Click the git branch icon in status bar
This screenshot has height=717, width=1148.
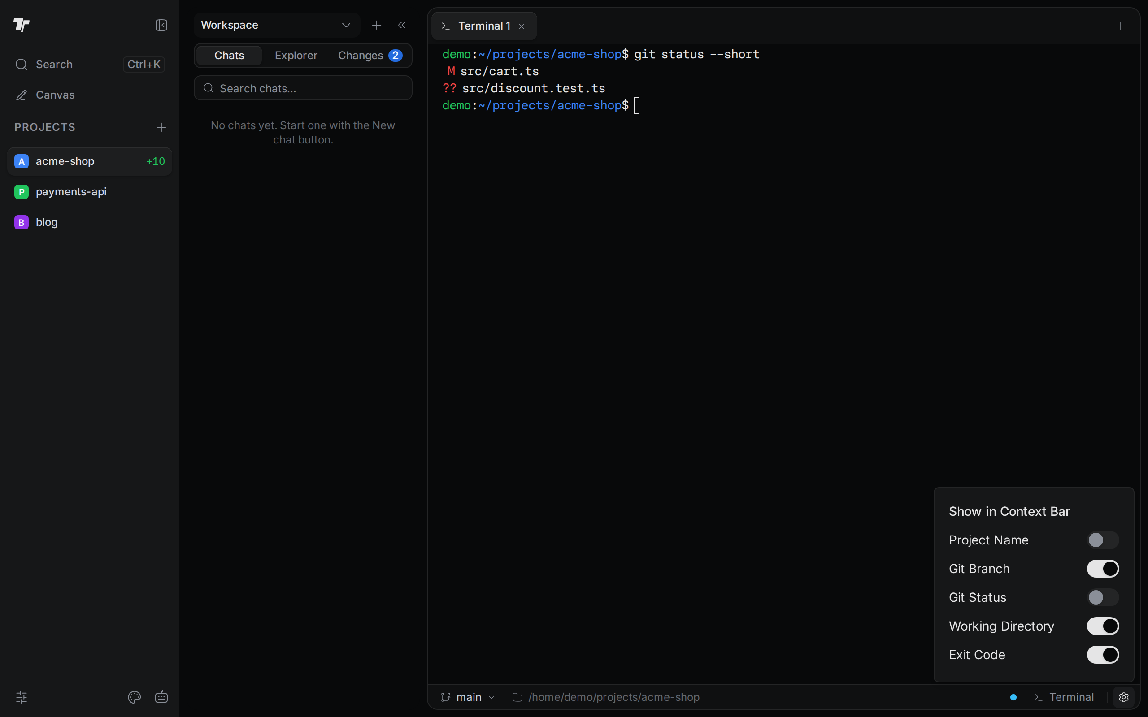(x=445, y=697)
